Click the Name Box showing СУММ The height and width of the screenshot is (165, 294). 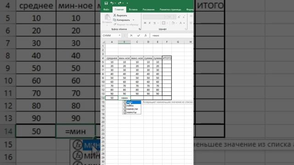coord(110,35)
